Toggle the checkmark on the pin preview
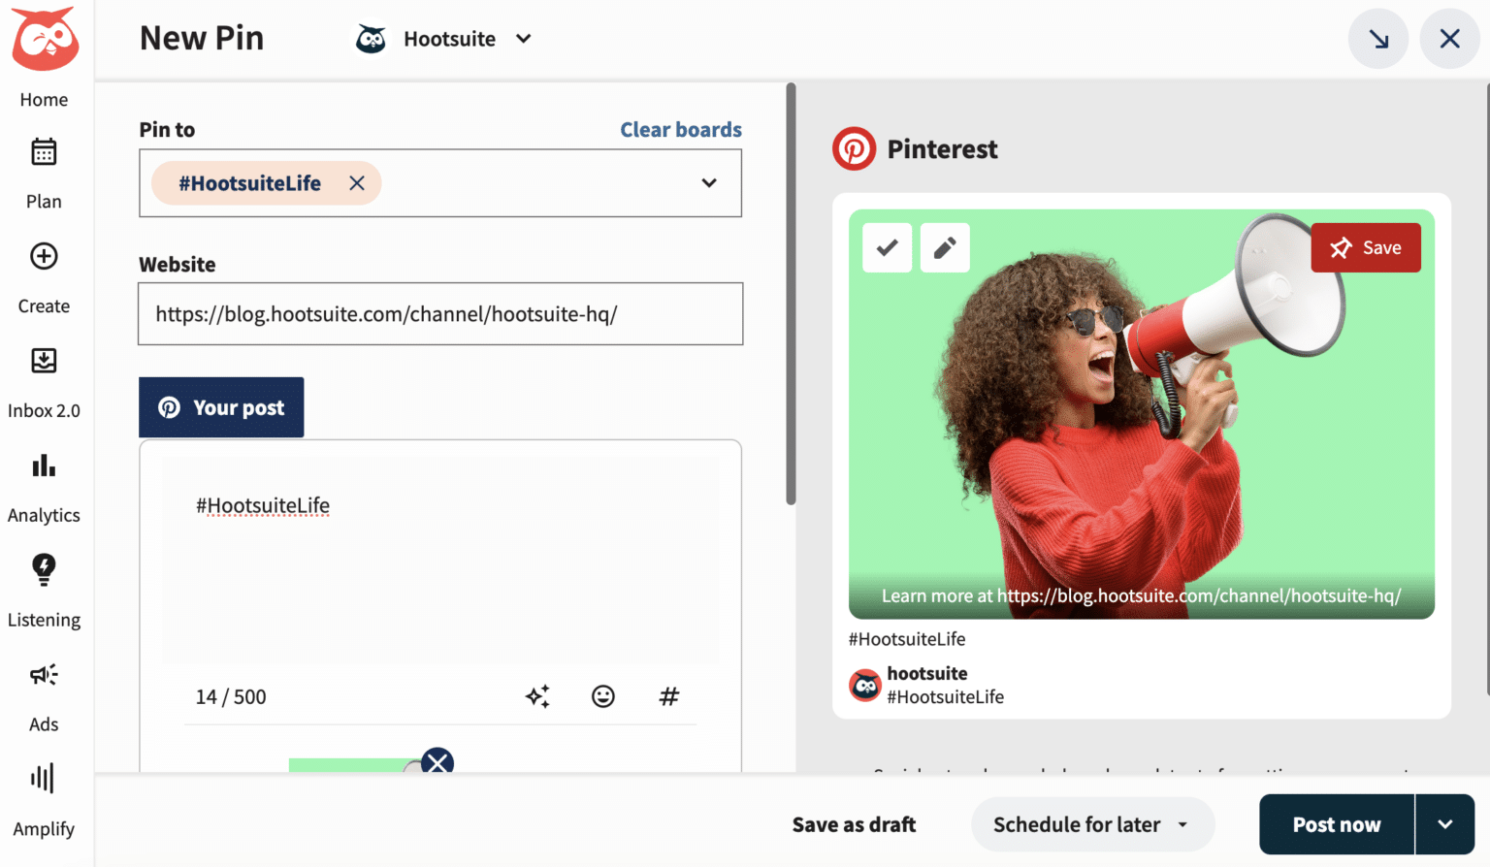This screenshot has height=867, width=1490. pyautogui.click(x=886, y=247)
